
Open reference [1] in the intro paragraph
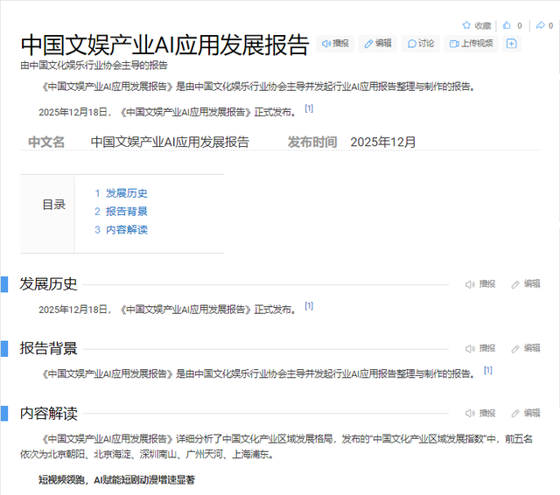pos(309,109)
